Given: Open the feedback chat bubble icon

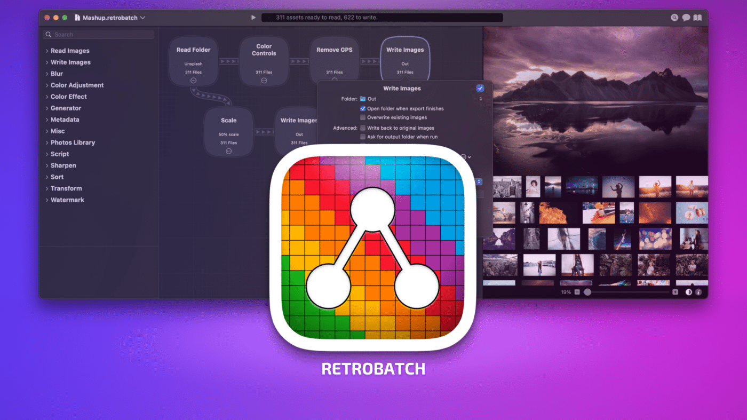Looking at the screenshot, I should point(686,17).
